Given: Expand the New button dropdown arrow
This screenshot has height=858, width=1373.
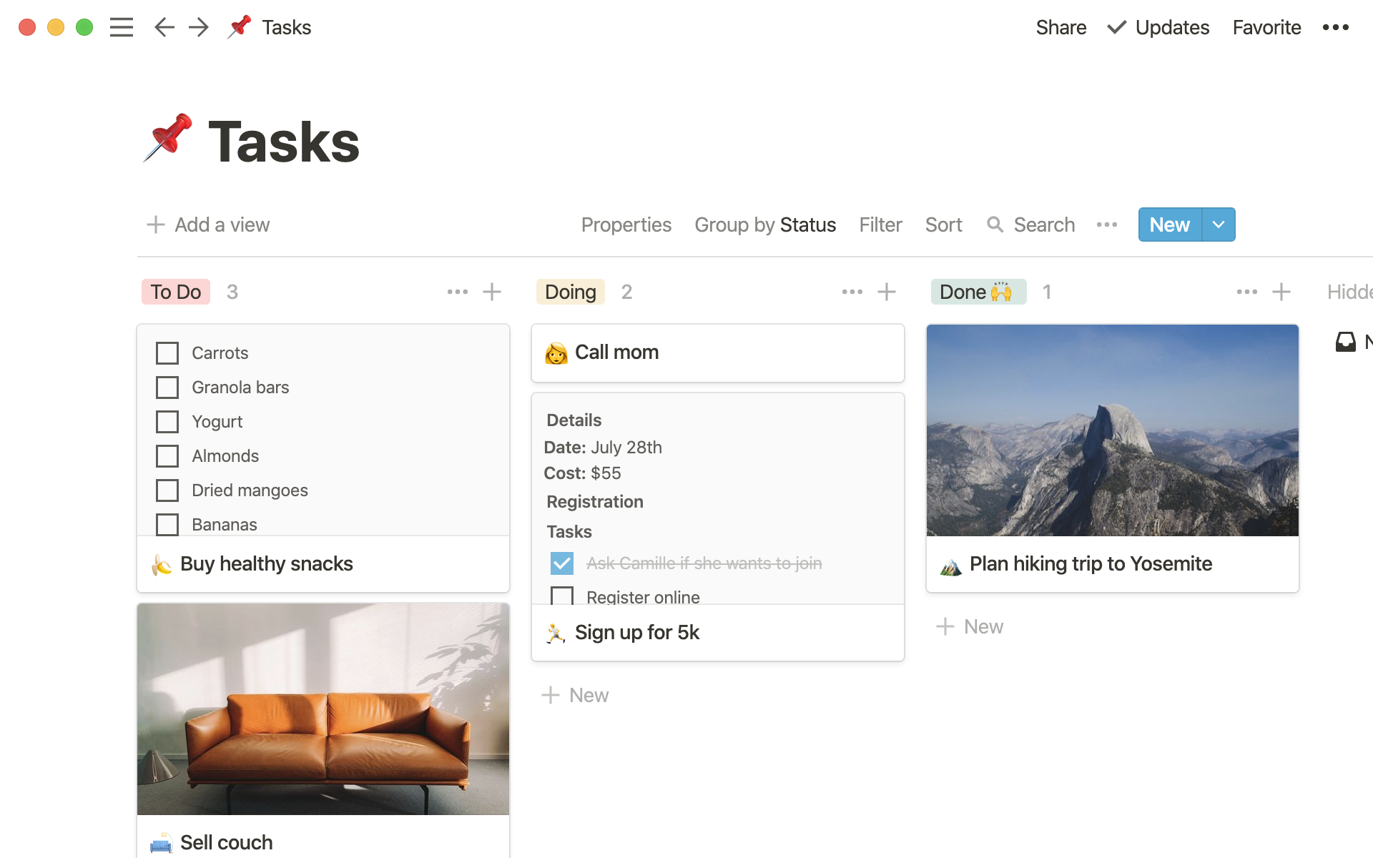Looking at the screenshot, I should click(x=1219, y=225).
